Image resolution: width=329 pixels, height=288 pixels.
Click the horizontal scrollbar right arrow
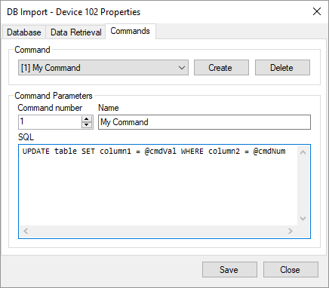pos(291,231)
